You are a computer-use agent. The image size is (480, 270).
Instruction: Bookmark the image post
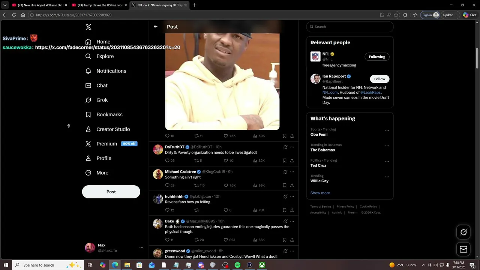coord(285,136)
